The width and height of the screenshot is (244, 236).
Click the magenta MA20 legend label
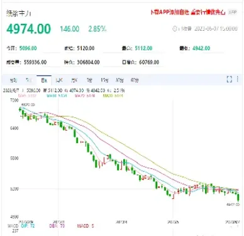85,96
